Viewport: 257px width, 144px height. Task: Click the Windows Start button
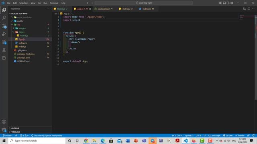4,140
